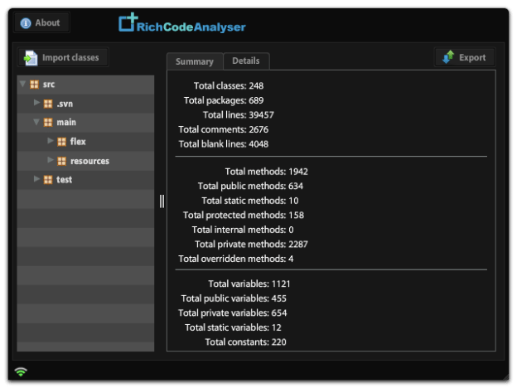
Task: Expand the .svn folder arrow
Action: (x=36, y=103)
